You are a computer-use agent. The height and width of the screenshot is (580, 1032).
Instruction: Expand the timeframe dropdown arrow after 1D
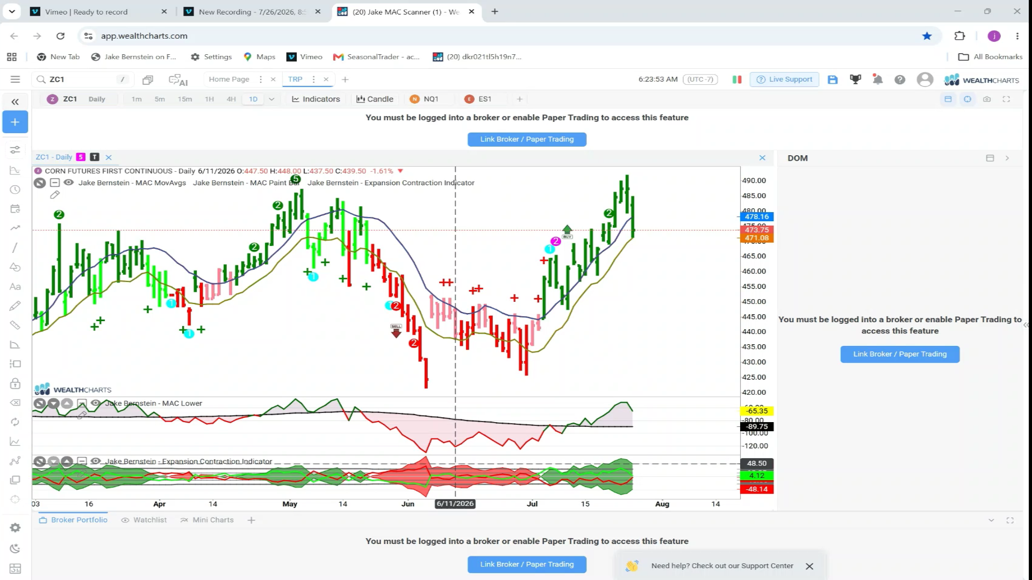coord(271,99)
